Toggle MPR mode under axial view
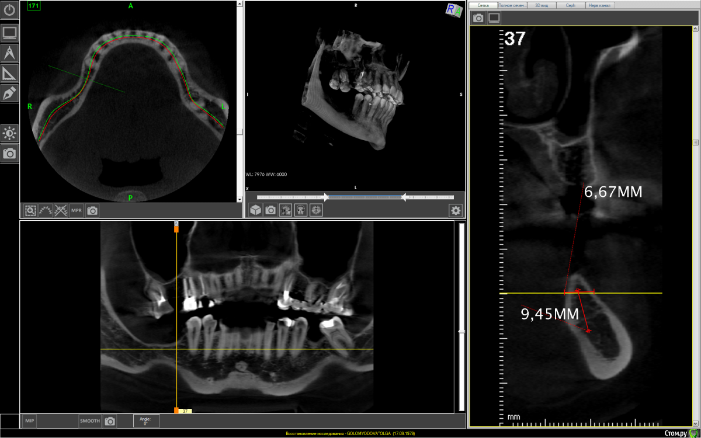 [77, 210]
